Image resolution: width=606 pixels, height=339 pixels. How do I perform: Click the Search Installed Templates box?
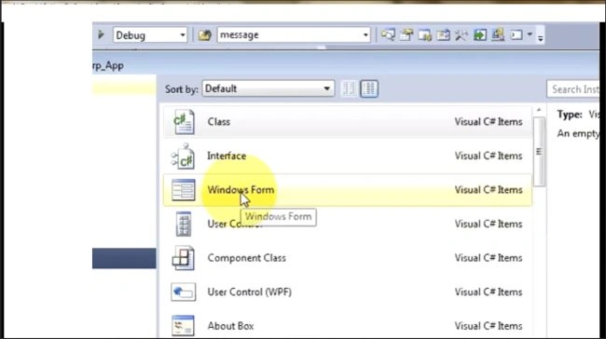(x=573, y=89)
